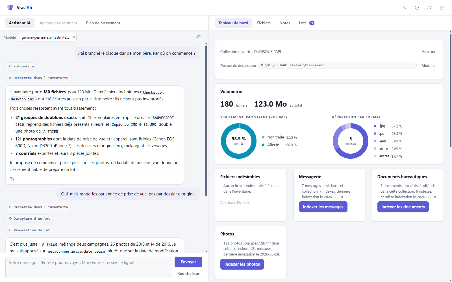Click Modifier next to destination folder
This screenshot has width=452, height=282.
(429, 65)
